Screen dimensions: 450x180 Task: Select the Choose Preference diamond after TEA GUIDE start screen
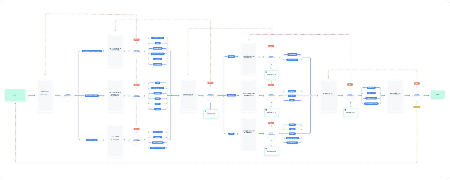click(68, 95)
